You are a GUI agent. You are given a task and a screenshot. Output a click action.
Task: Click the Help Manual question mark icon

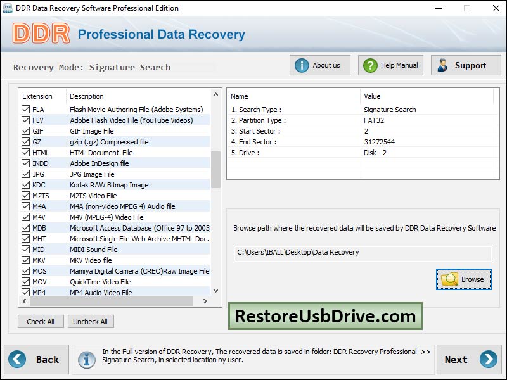click(370, 66)
